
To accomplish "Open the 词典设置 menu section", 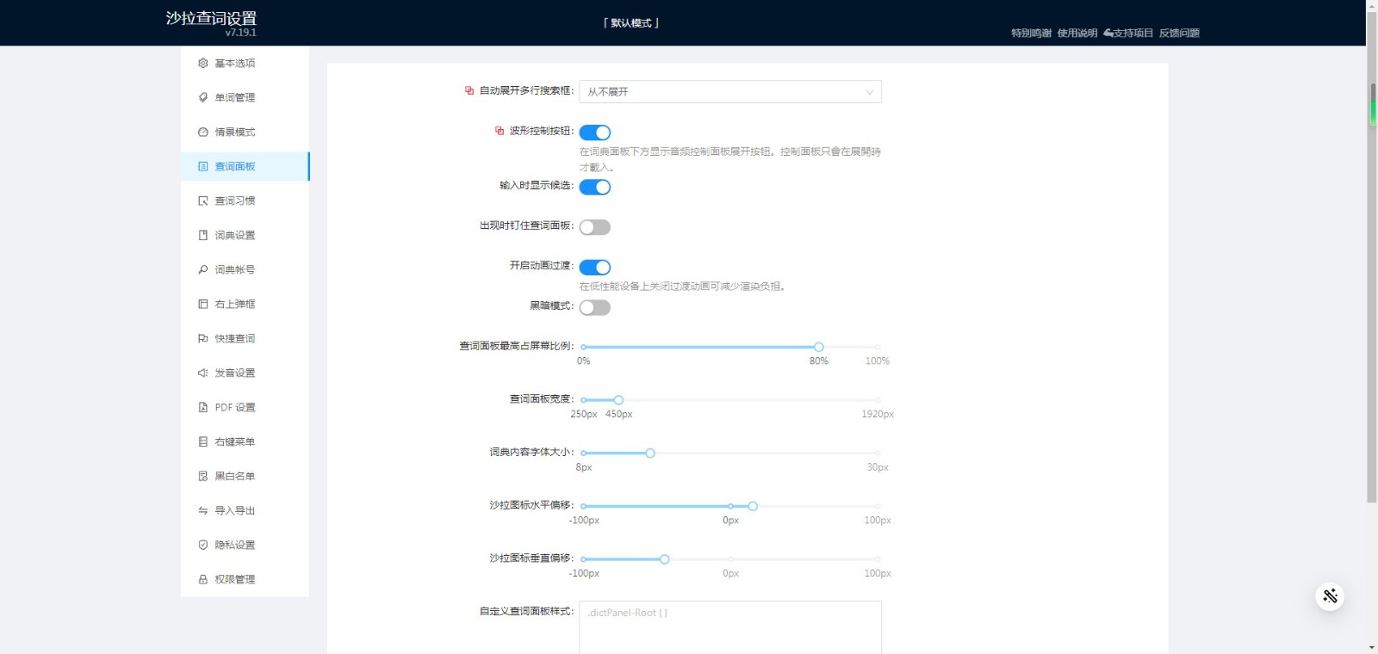I will [x=234, y=235].
